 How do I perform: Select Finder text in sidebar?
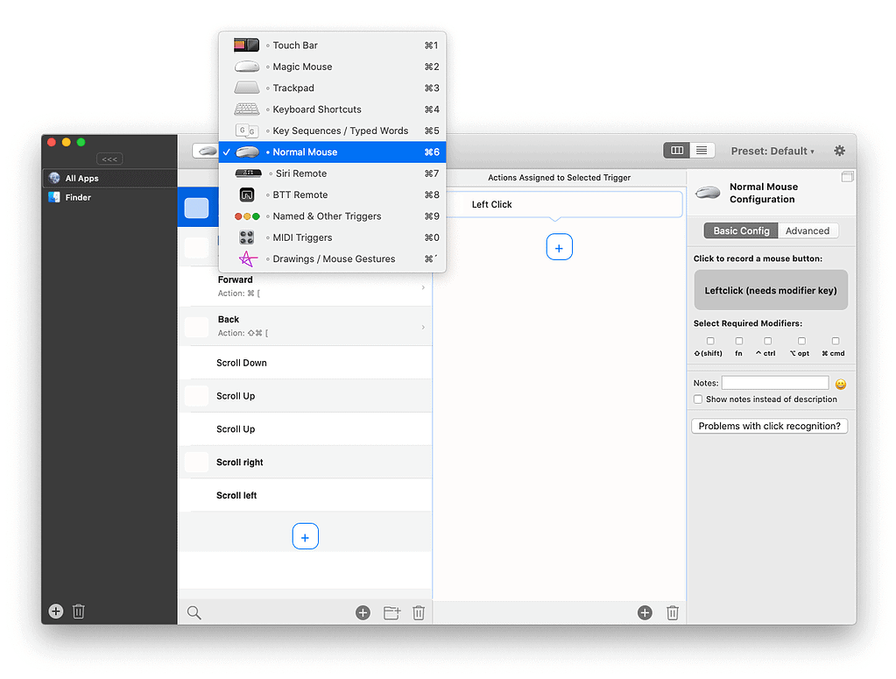point(78,197)
